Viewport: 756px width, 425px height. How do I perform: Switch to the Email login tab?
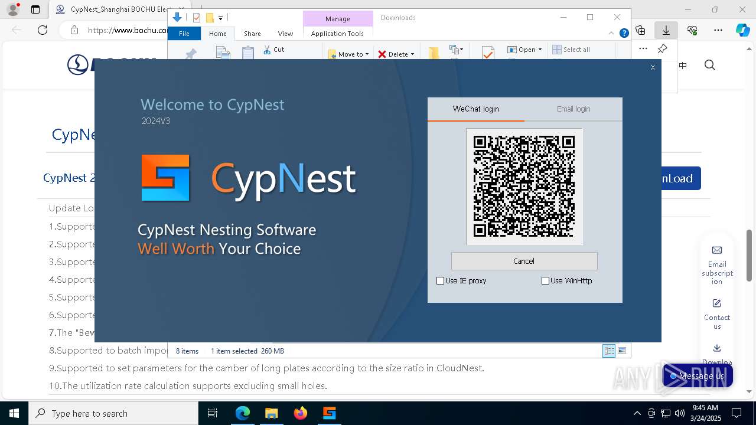pos(573,109)
